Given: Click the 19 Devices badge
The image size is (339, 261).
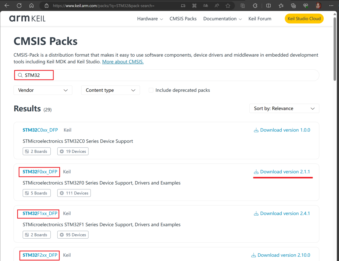Looking at the screenshot, I should (73, 151).
